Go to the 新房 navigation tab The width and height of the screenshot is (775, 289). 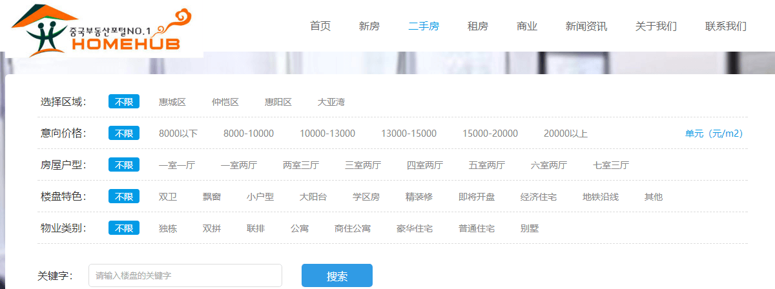[x=369, y=26]
